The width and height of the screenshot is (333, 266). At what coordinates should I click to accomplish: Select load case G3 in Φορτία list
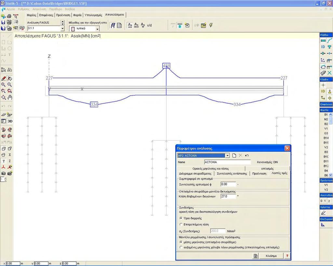(326, 133)
